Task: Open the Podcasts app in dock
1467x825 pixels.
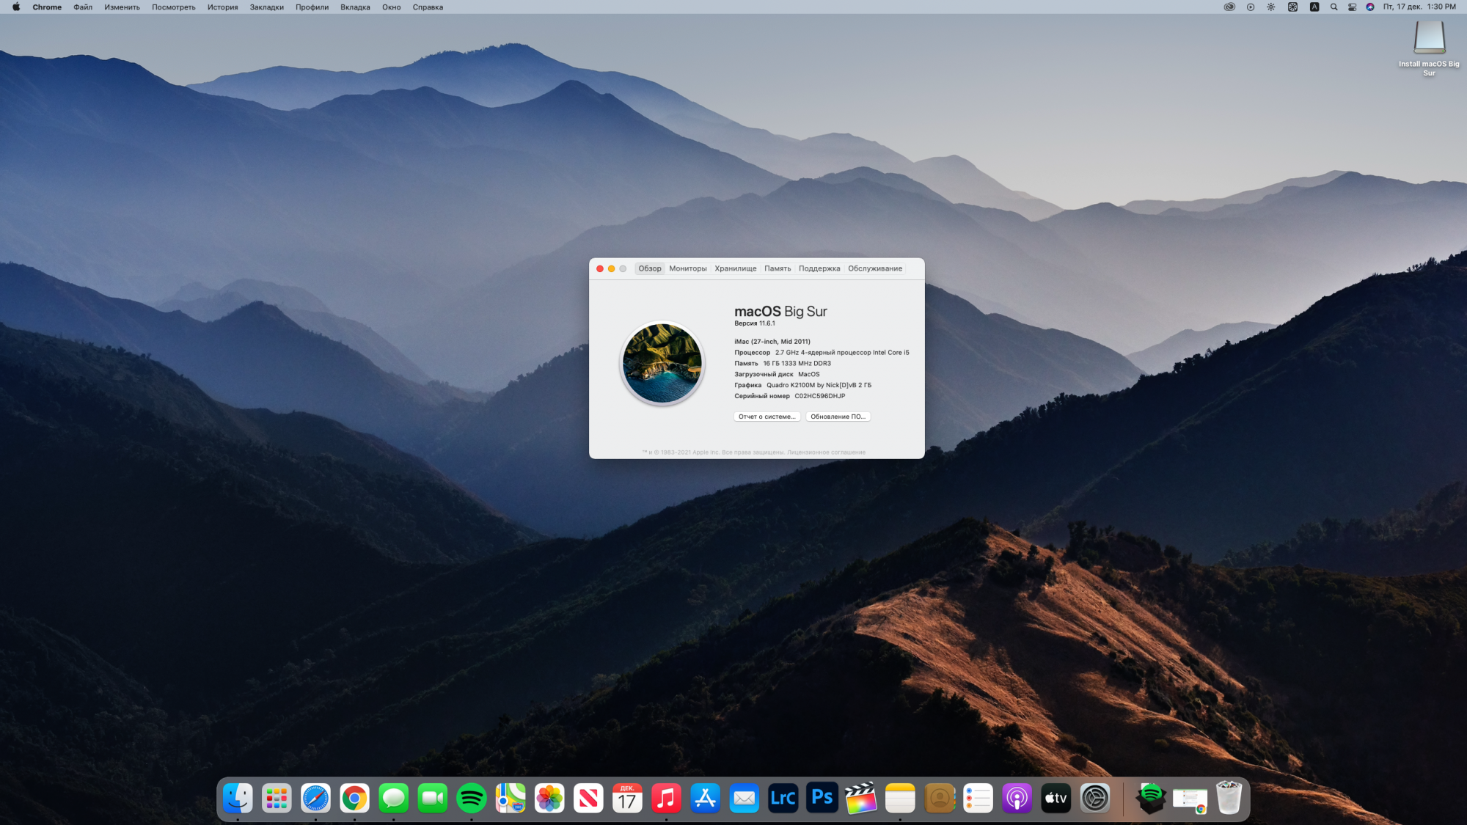Action: 1017,798
